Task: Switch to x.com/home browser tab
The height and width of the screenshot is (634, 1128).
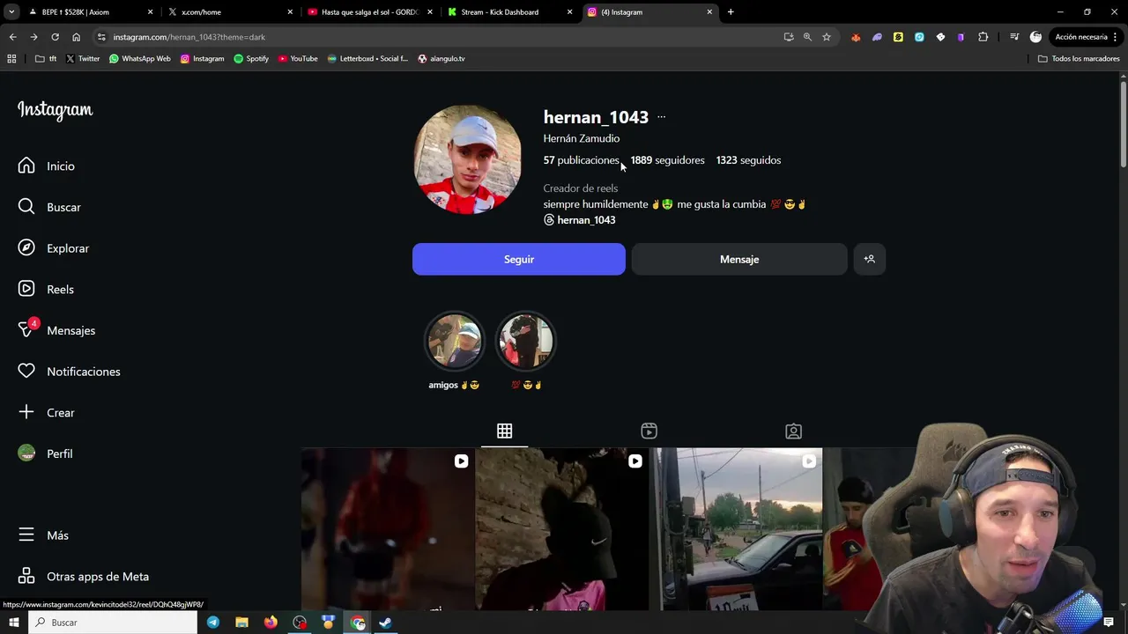Action: [x=225, y=12]
